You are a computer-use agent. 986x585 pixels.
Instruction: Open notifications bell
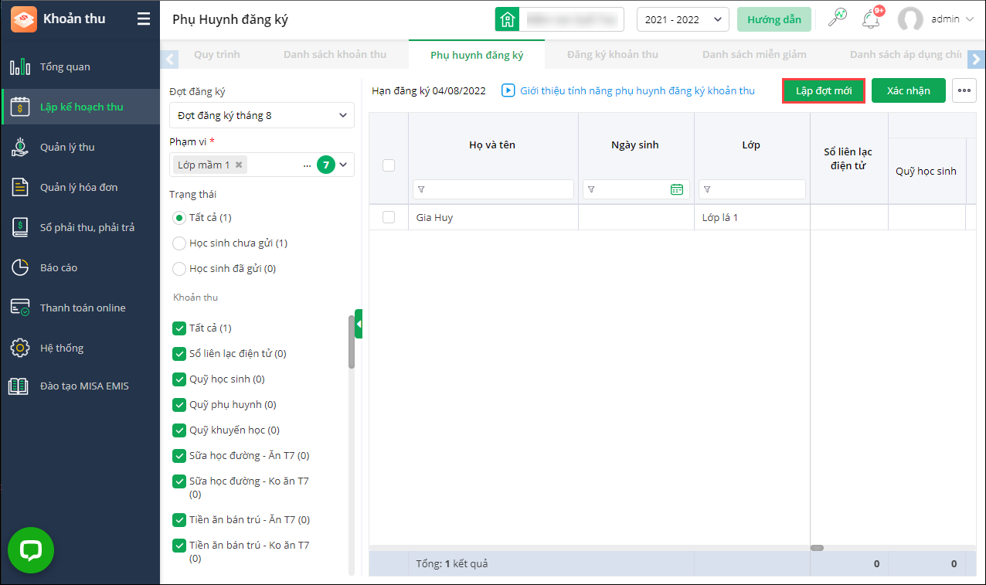coord(871,19)
